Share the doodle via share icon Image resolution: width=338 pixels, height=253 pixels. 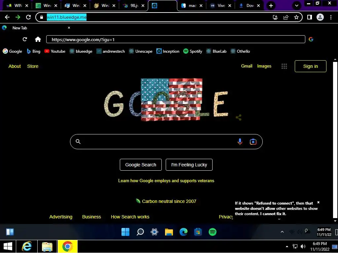pos(238,118)
